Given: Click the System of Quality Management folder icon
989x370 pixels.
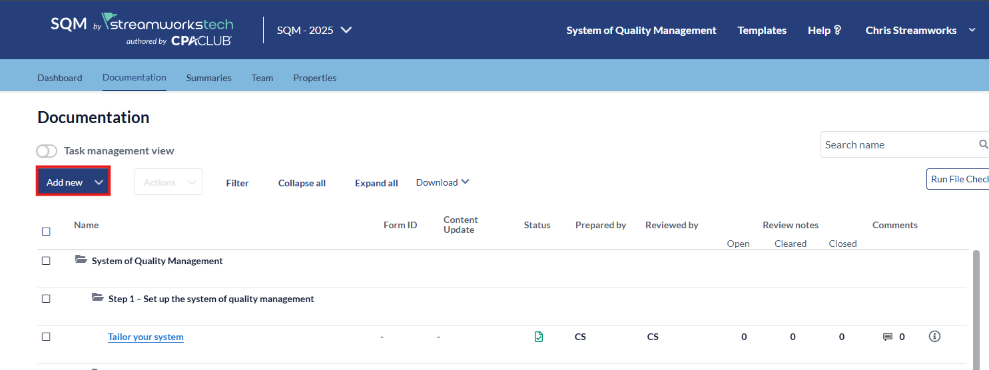Looking at the screenshot, I should click(x=81, y=260).
